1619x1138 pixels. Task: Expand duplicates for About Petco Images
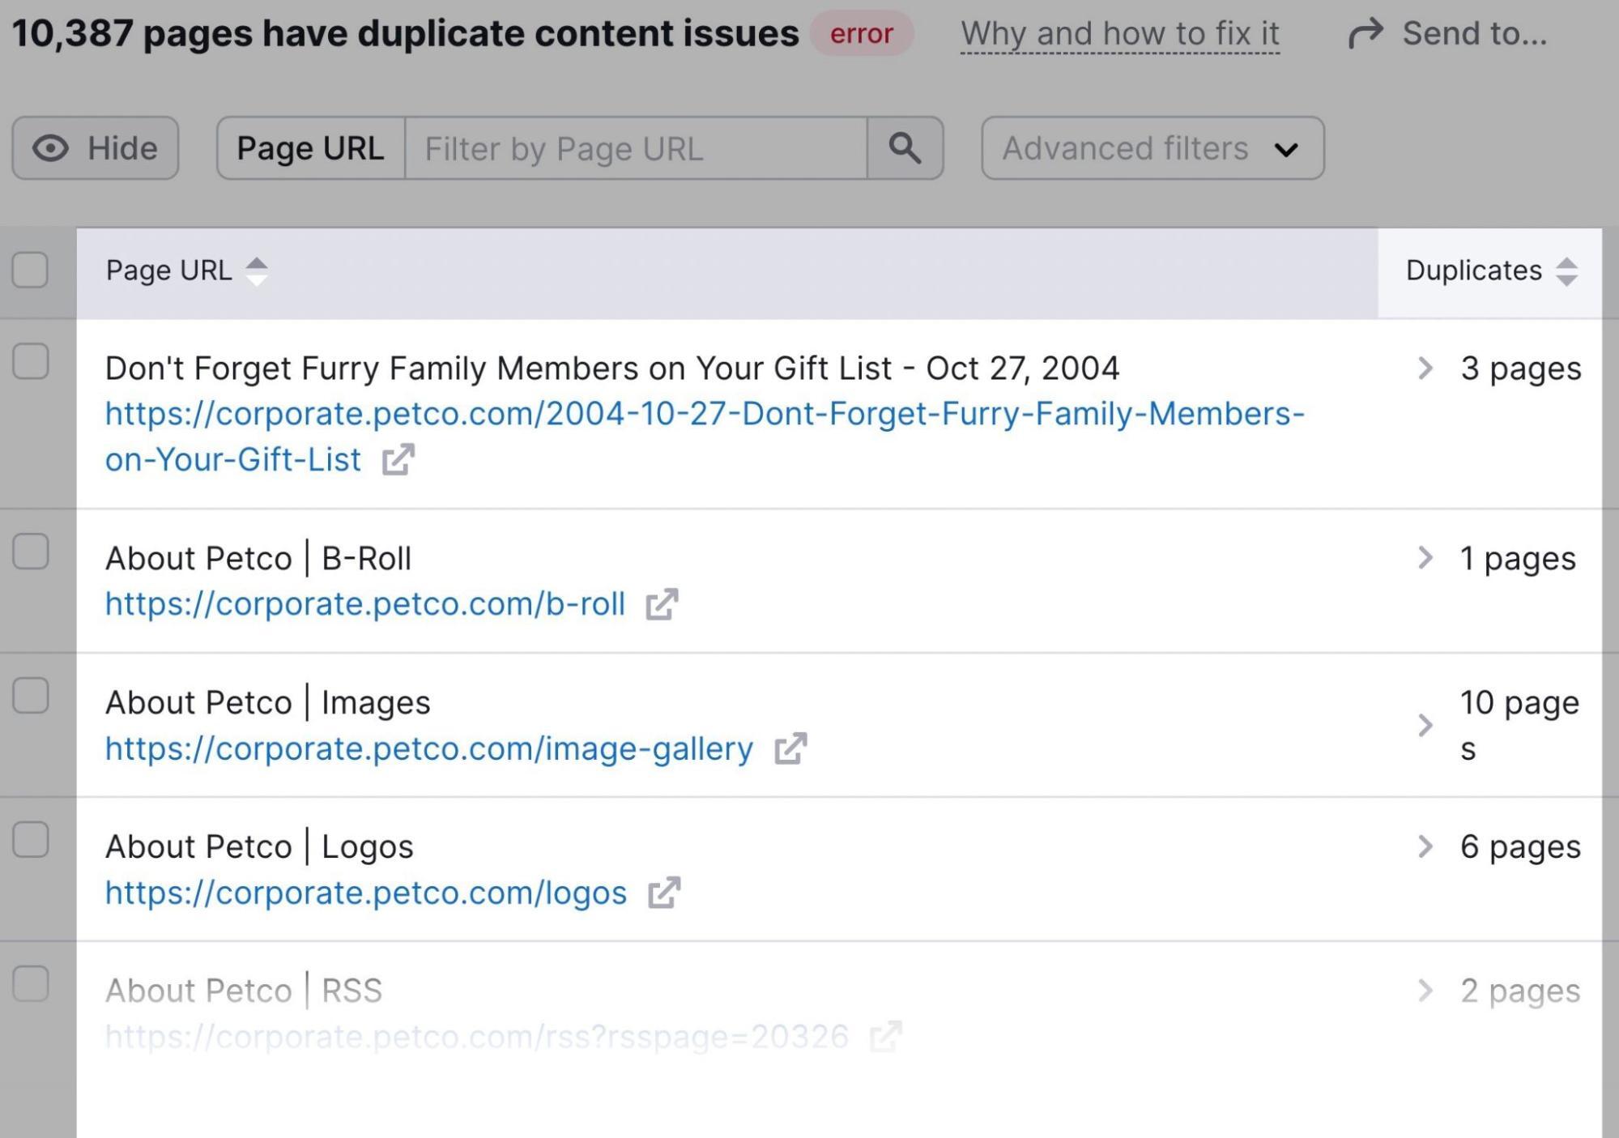pos(1425,727)
